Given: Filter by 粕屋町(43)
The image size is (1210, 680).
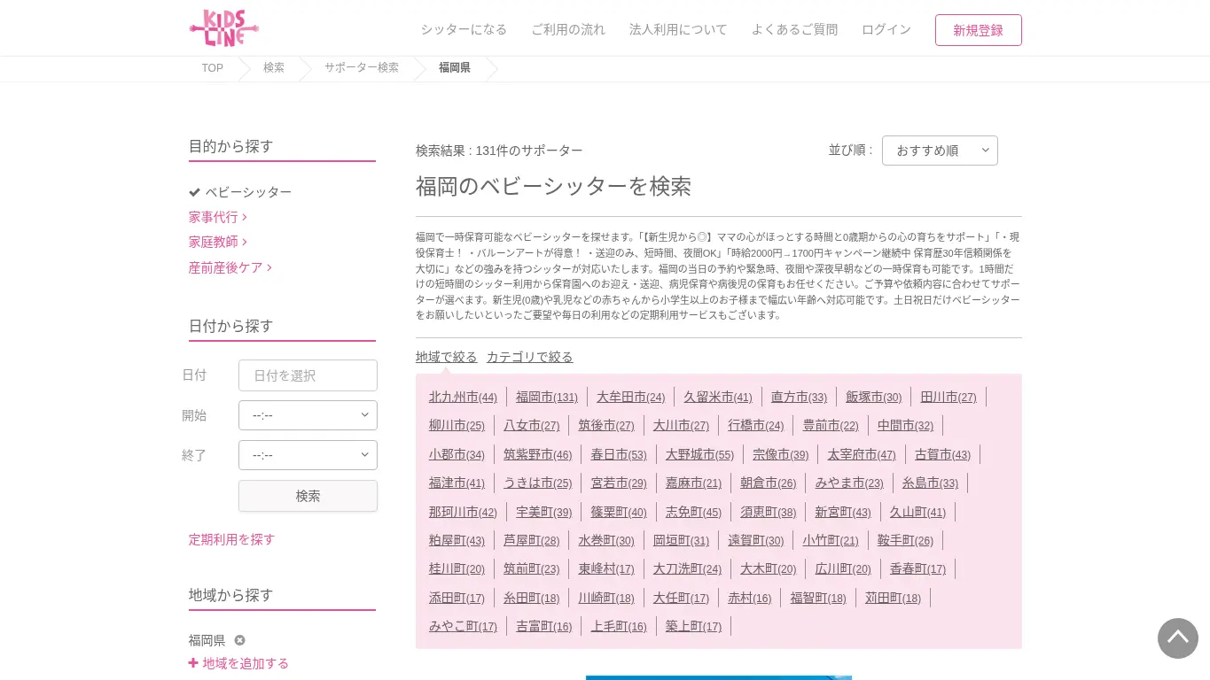Looking at the screenshot, I should (x=457, y=541).
